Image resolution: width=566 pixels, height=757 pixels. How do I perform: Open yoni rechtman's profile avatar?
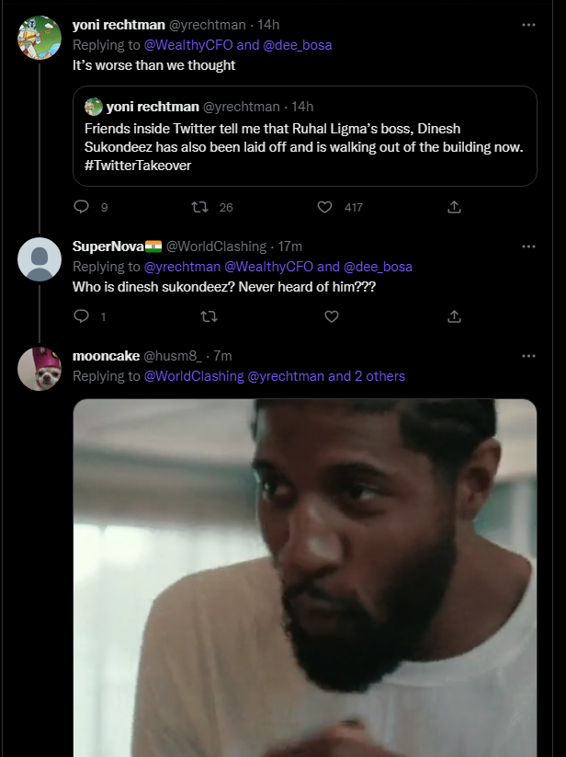pyautogui.click(x=40, y=38)
